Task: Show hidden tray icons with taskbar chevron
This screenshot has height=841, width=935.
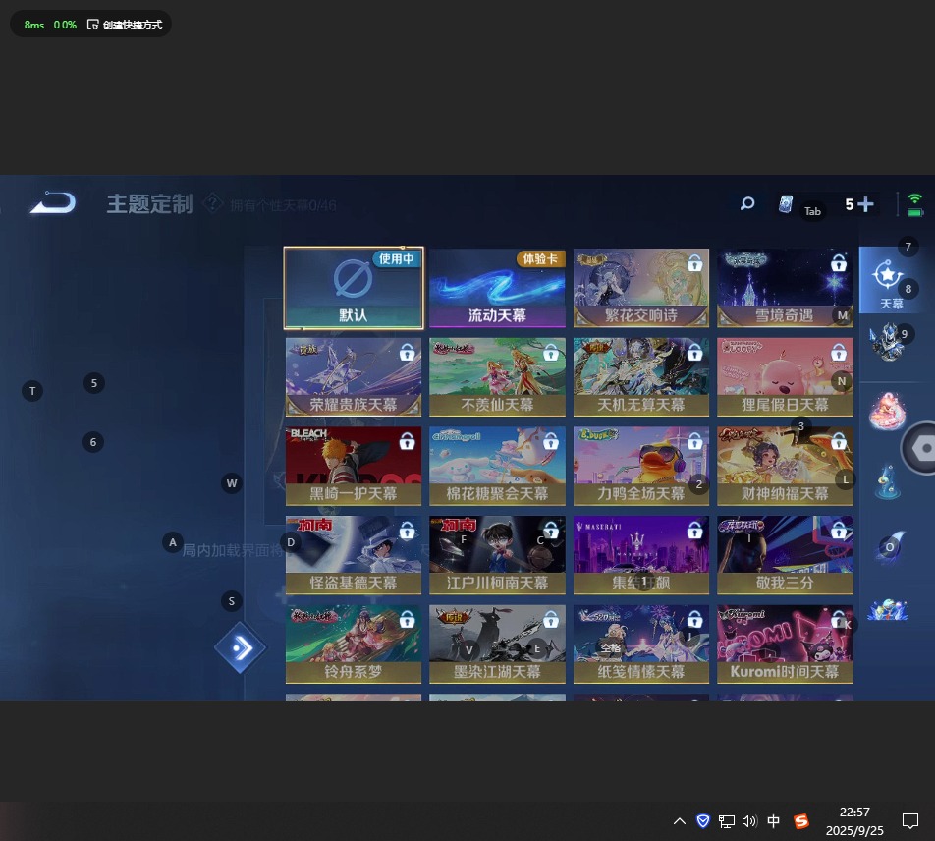Action: coord(679,821)
